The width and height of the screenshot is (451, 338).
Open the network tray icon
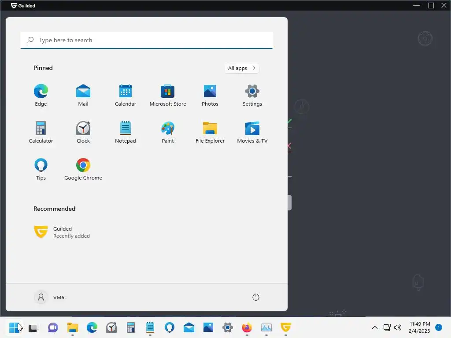tap(387, 327)
